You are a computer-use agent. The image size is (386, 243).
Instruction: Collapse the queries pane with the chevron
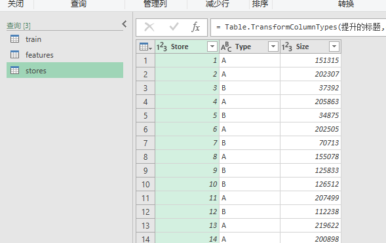click(125, 24)
